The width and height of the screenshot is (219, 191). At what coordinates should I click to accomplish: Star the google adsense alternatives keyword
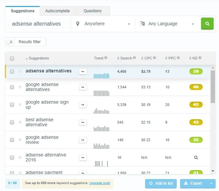point(20,87)
